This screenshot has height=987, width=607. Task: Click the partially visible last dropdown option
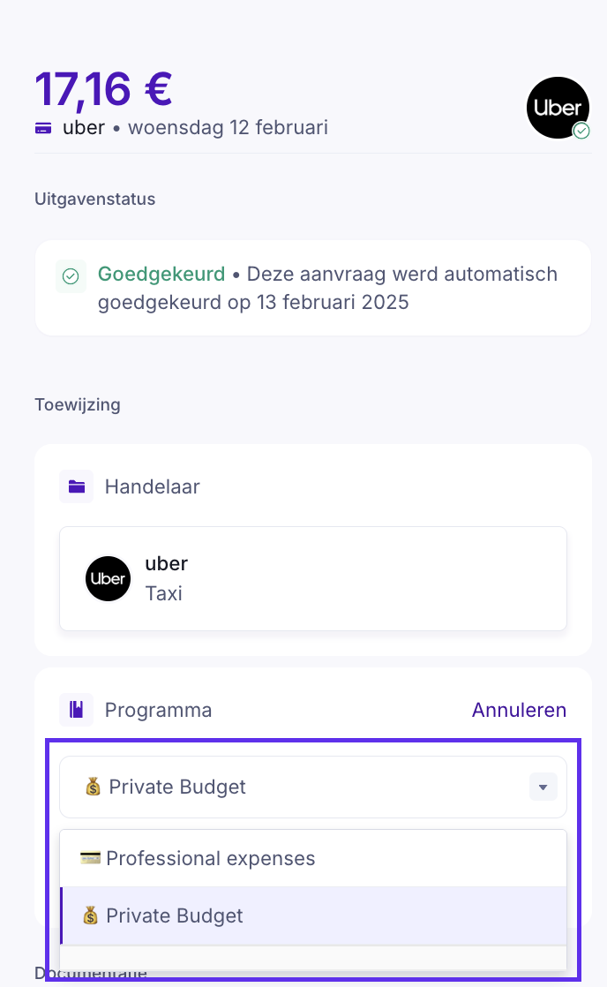click(313, 958)
